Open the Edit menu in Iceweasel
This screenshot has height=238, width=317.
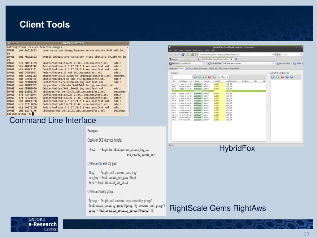click(x=175, y=51)
